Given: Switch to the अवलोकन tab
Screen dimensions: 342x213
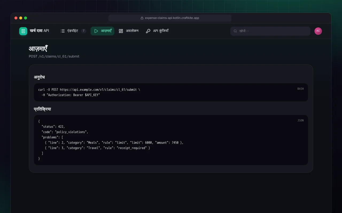Looking at the screenshot, I should click(129, 31).
